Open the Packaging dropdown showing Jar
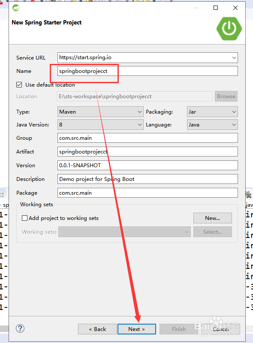Image resolution: width=253 pixels, height=343 pixels. tap(212, 112)
